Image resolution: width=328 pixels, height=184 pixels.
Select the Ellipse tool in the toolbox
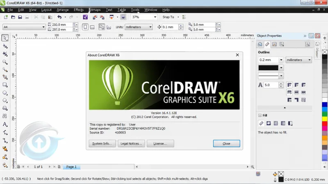pyautogui.click(x=5, y=93)
